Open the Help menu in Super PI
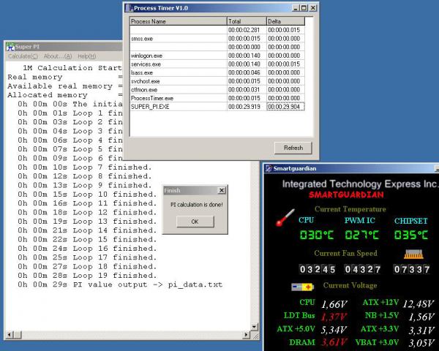The width and height of the screenshot is (439, 351). pos(87,56)
